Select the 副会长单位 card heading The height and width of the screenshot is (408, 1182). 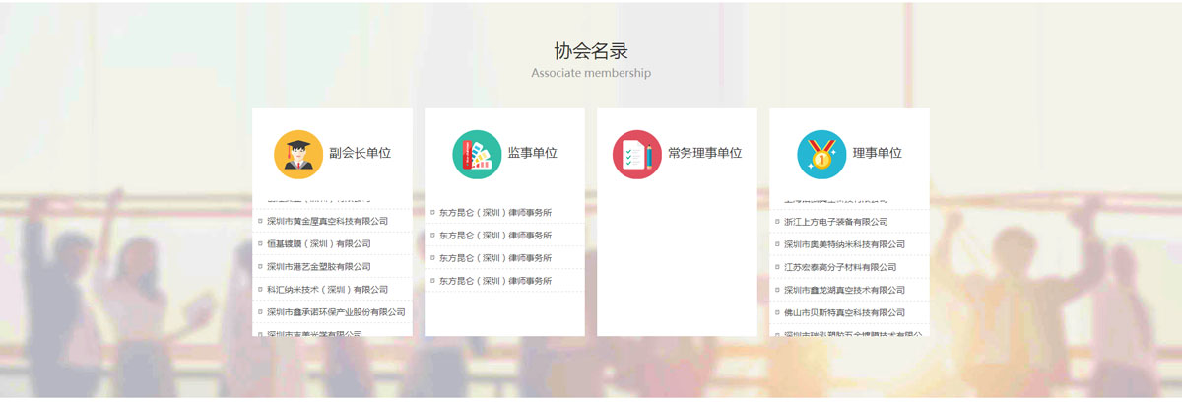361,153
